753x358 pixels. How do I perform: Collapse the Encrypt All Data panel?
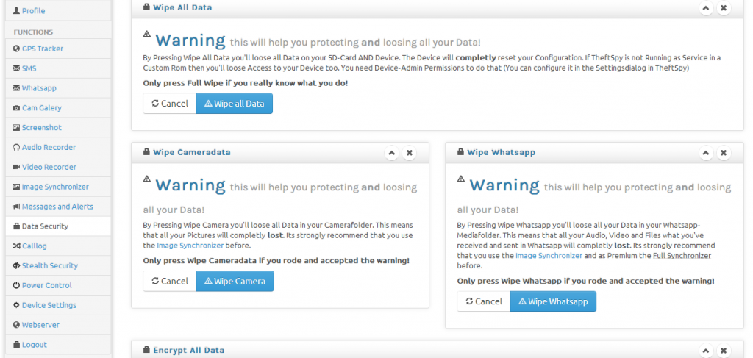pyautogui.click(x=705, y=351)
